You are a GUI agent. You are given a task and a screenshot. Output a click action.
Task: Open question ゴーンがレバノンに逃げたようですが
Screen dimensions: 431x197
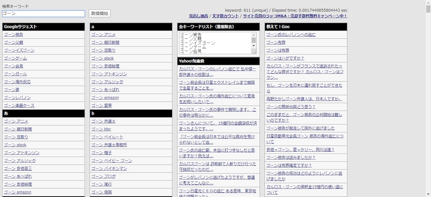click(x=217, y=180)
